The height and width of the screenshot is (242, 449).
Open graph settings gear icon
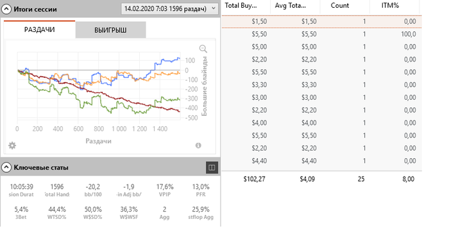point(12,145)
